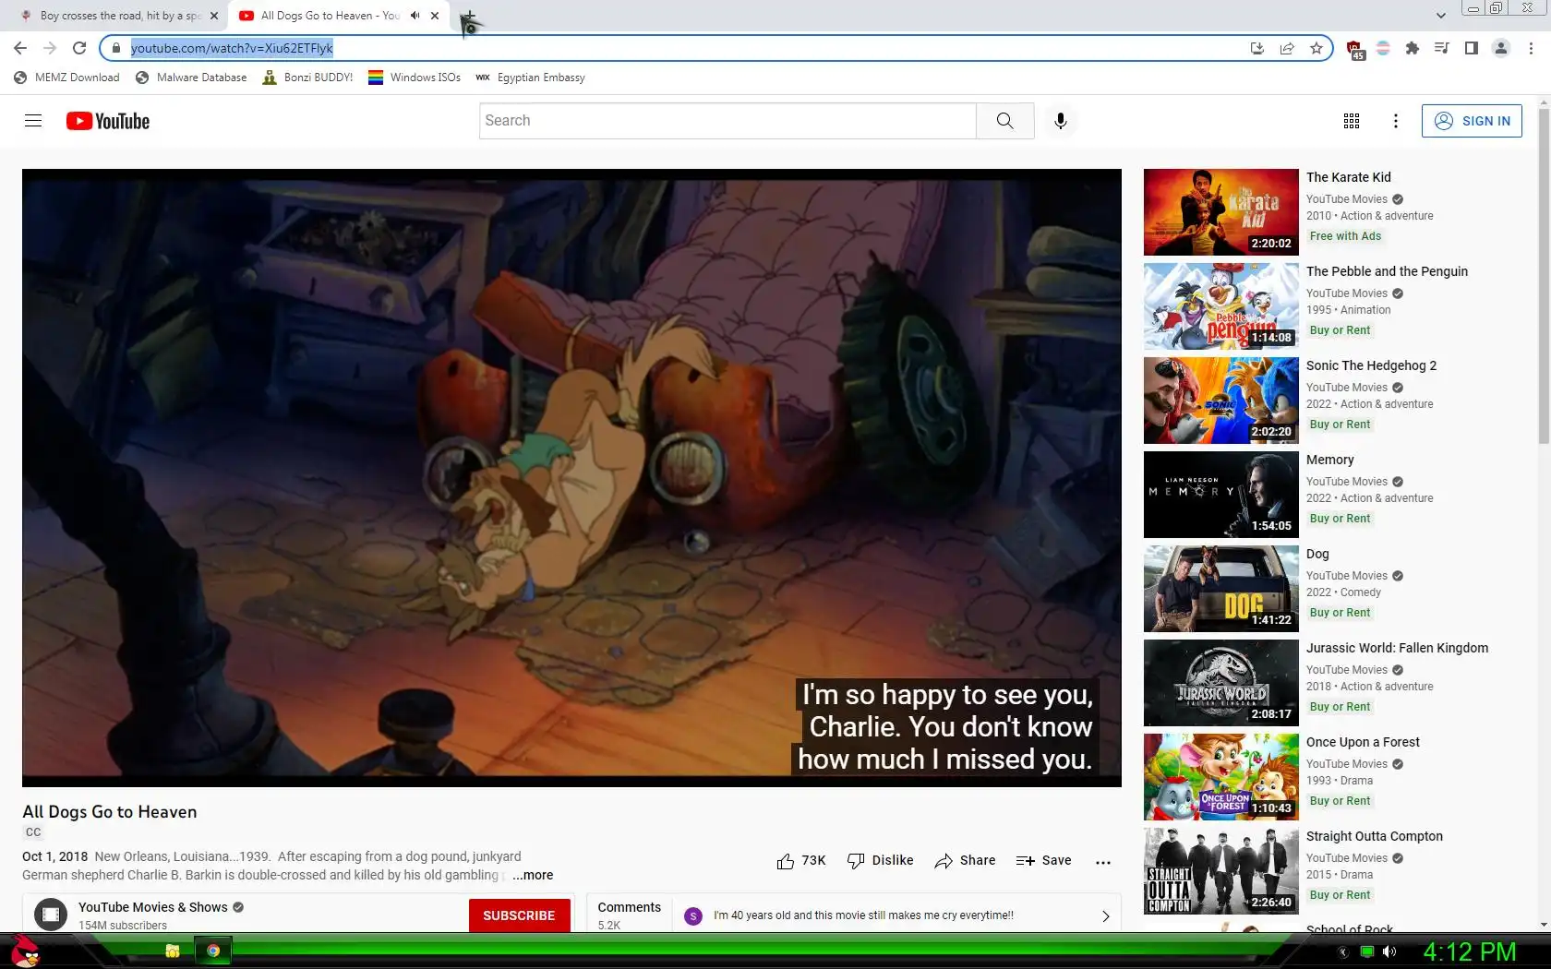
Task: Click the 'Free with Ads' badge
Action: [1345, 236]
